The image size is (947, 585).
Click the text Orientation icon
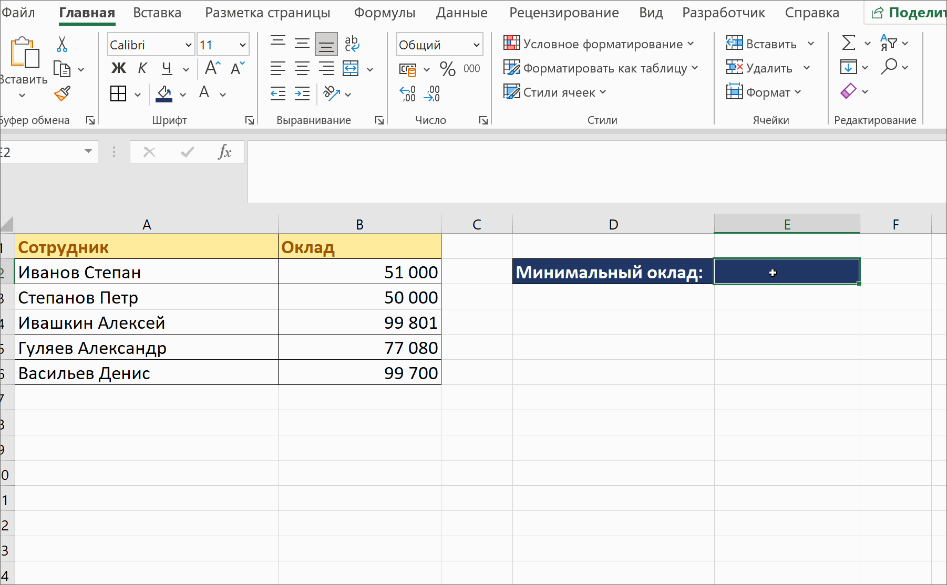[x=332, y=93]
